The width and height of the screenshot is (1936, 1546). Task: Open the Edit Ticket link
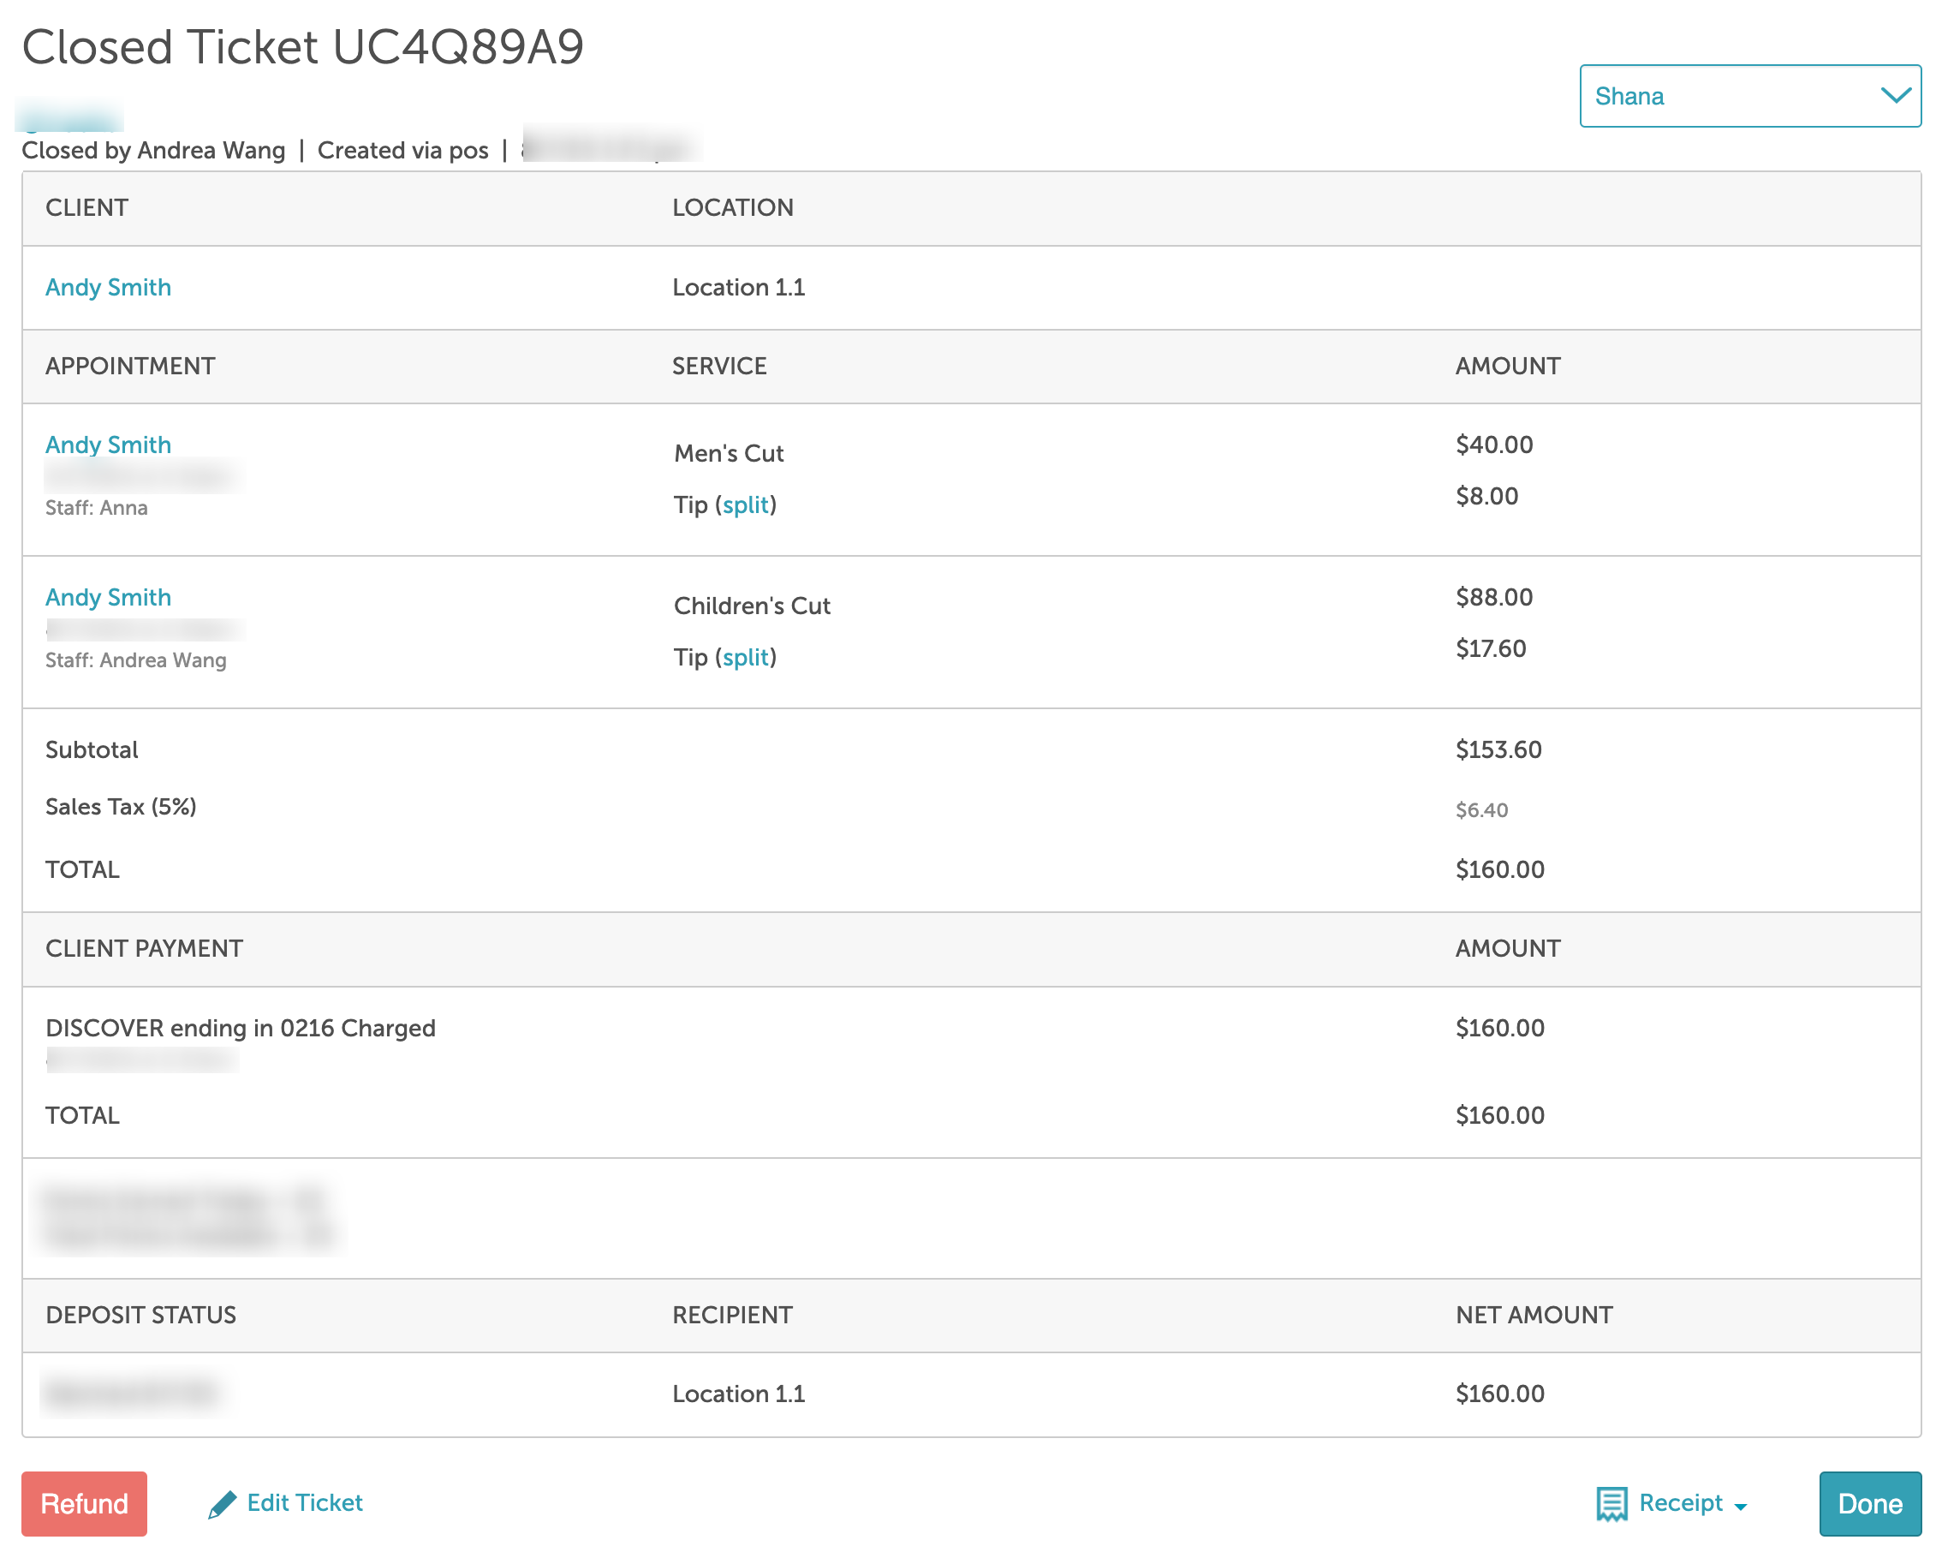pos(305,1502)
